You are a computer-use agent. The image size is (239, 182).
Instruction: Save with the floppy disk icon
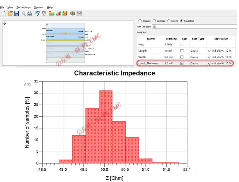[16, 13]
